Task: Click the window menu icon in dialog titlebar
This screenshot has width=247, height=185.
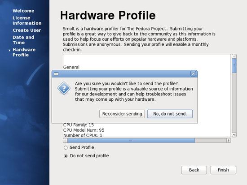Action: [56, 74]
